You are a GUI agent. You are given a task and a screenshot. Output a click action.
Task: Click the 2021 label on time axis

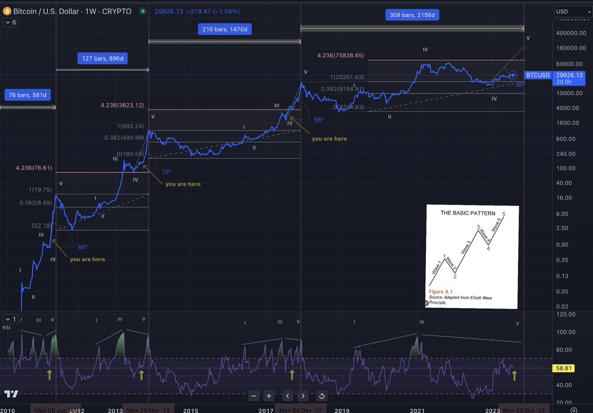click(417, 410)
